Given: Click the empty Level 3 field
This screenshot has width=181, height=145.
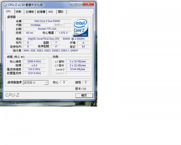Looking at the screenshot, I should click(x=78, y=73).
